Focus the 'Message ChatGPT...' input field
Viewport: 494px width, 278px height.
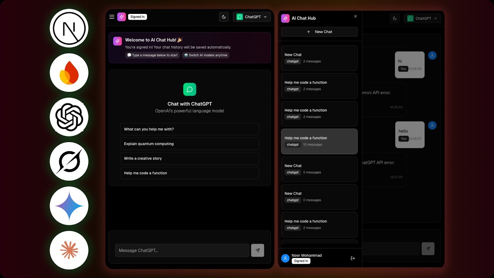[x=182, y=250]
